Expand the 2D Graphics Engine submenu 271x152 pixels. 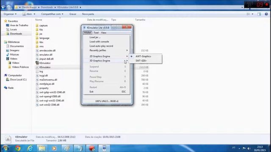point(106,56)
